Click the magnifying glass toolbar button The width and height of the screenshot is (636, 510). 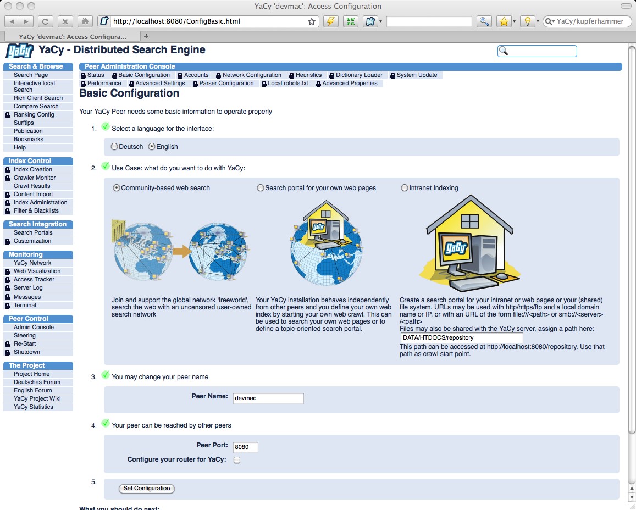tap(484, 21)
